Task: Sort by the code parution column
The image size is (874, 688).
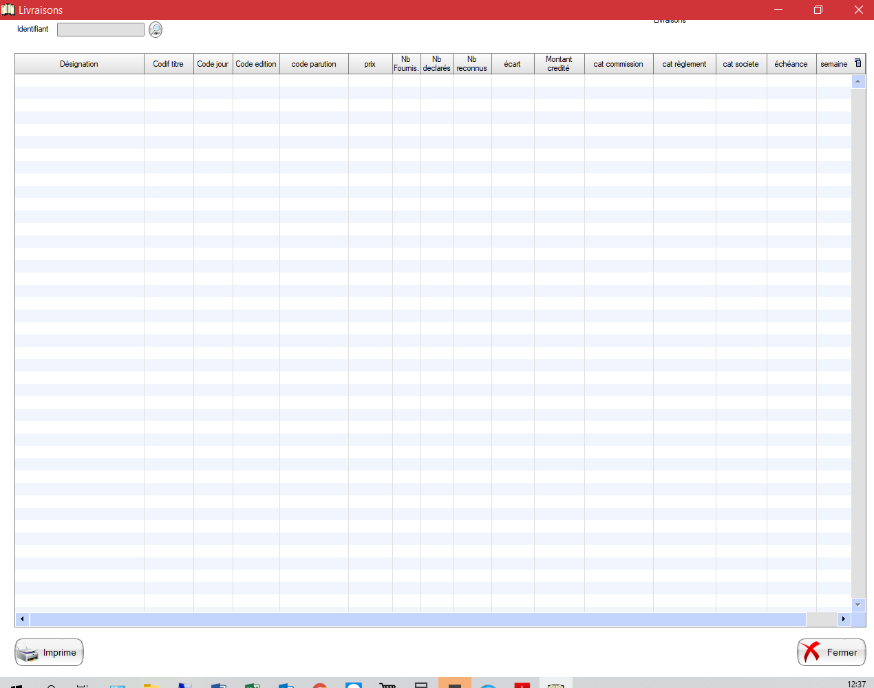Action: (314, 64)
